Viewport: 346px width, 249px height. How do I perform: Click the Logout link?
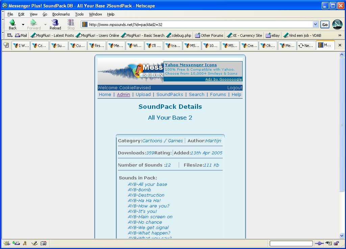click(x=234, y=88)
